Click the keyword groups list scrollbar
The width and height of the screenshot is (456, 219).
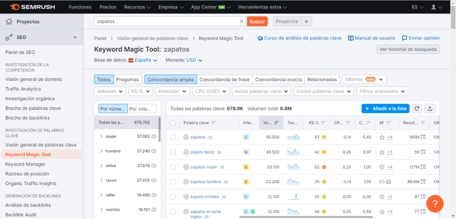coord(159,130)
